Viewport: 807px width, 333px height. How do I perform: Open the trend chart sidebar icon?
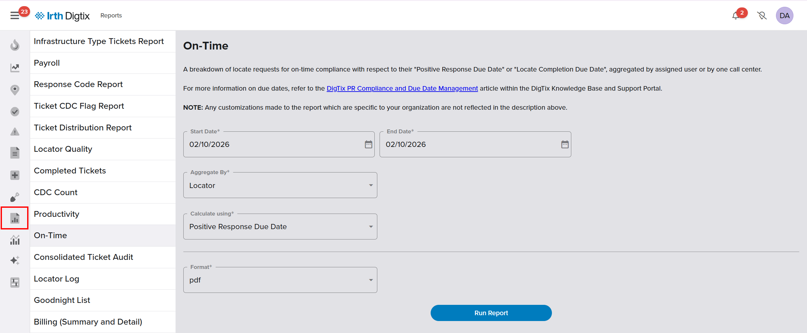coord(15,68)
